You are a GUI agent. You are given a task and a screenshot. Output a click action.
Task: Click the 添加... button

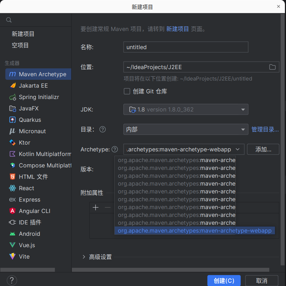click(x=263, y=149)
